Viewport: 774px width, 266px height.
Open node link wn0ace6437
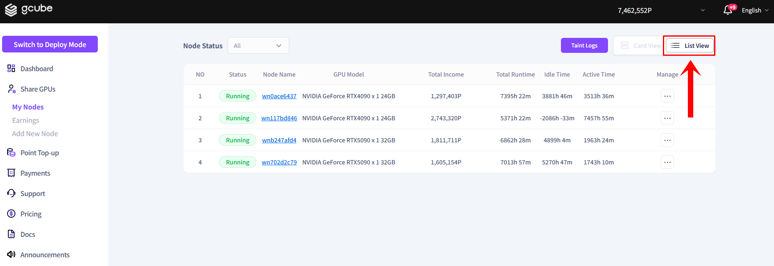[x=279, y=96]
